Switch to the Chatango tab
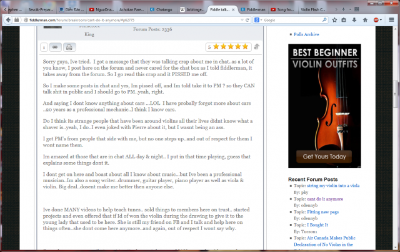This screenshot has height=252, width=400. [162, 10]
